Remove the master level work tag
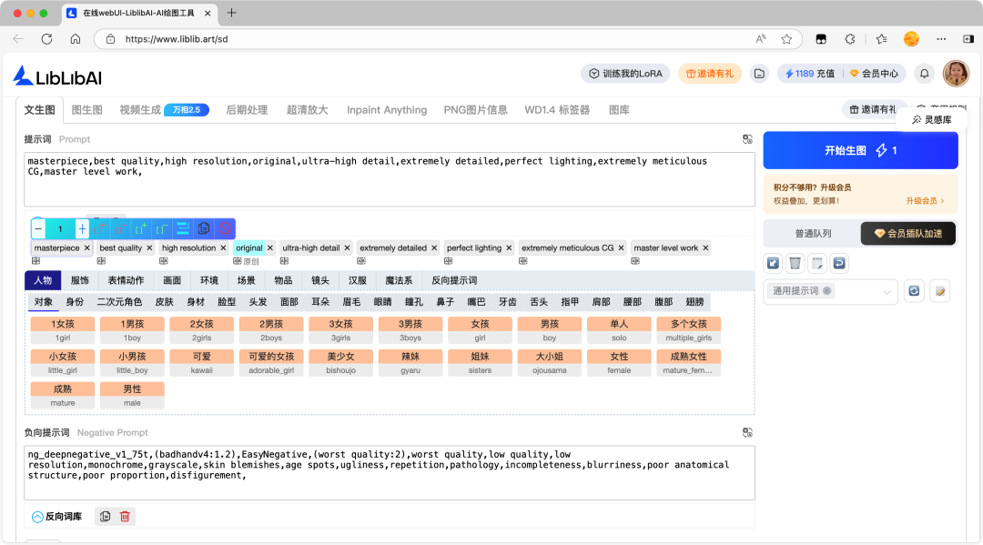Screen dimensions: 983x545 (x=705, y=248)
